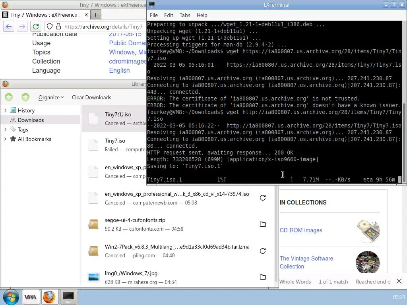407x305 pixels.
Task: Show Img0_(Windows_7).jpg in folder
Action: pos(263,277)
